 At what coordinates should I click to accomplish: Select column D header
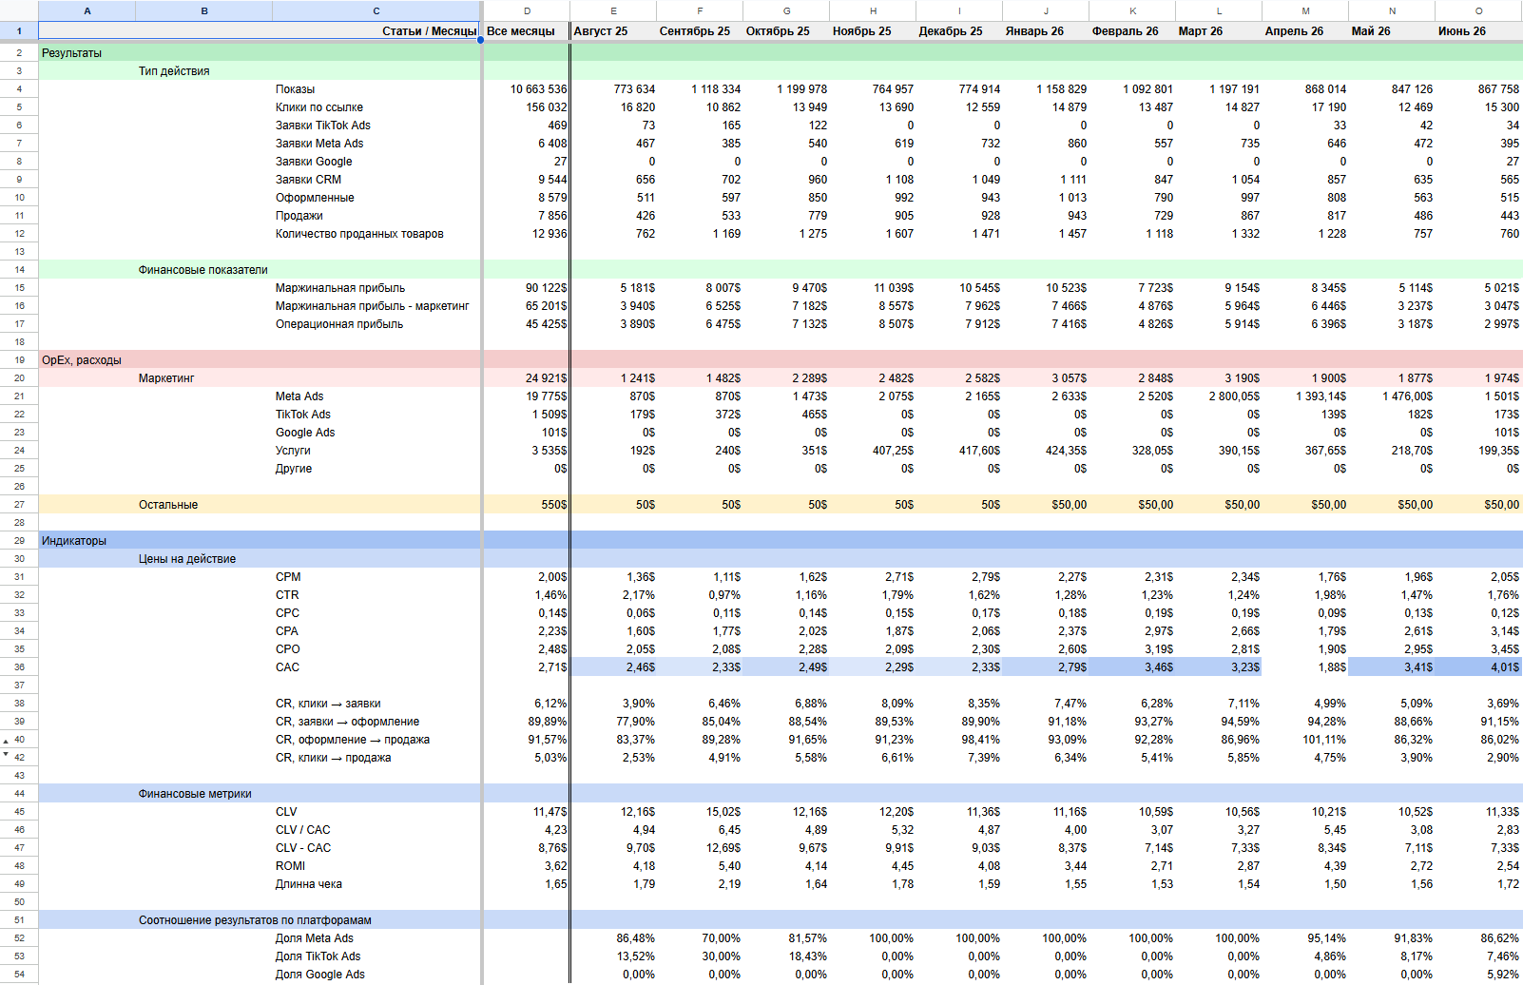[x=528, y=11]
